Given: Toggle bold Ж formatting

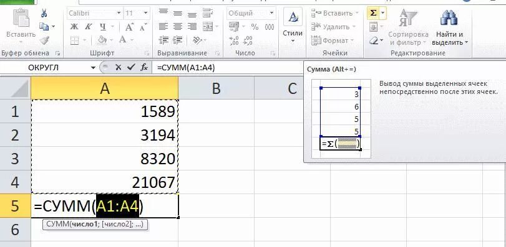Looking at the screenshot, I should (x=74, y=27).
